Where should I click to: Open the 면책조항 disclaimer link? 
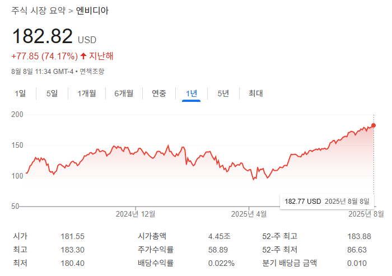pos(92,72)
